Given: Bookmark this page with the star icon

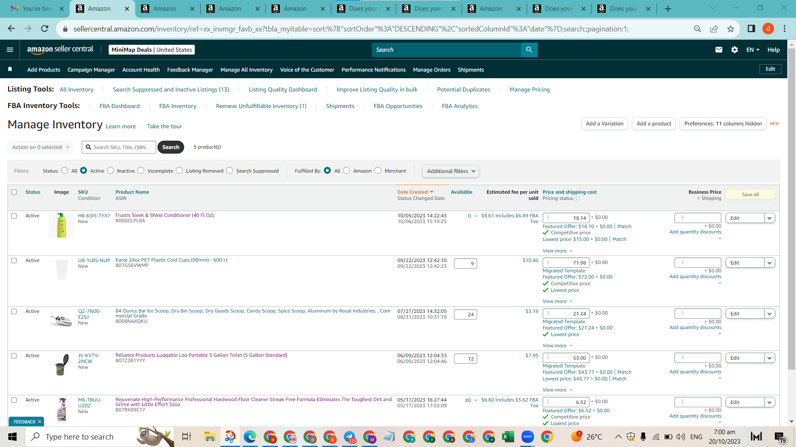Looking at the screenshot, I should (x=730, y=29).
